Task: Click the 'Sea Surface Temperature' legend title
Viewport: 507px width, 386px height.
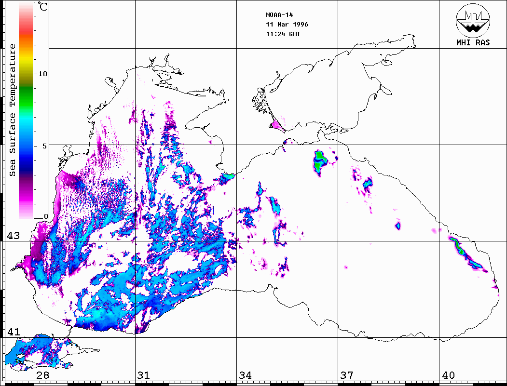Action: pos(12,110)
